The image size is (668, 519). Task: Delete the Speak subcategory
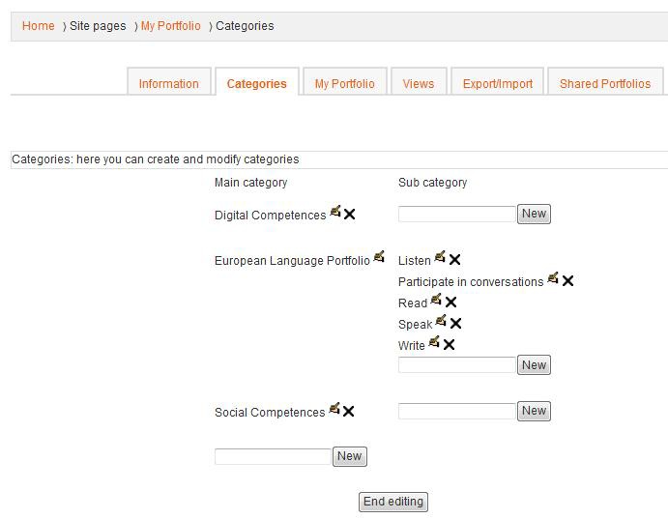point(455,323)
